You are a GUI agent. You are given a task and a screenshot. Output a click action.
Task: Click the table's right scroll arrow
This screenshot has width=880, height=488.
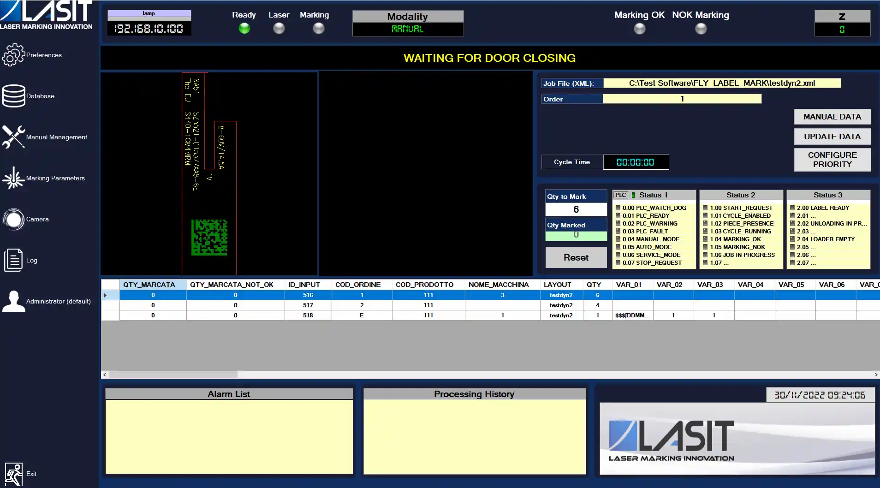(876, 375)
